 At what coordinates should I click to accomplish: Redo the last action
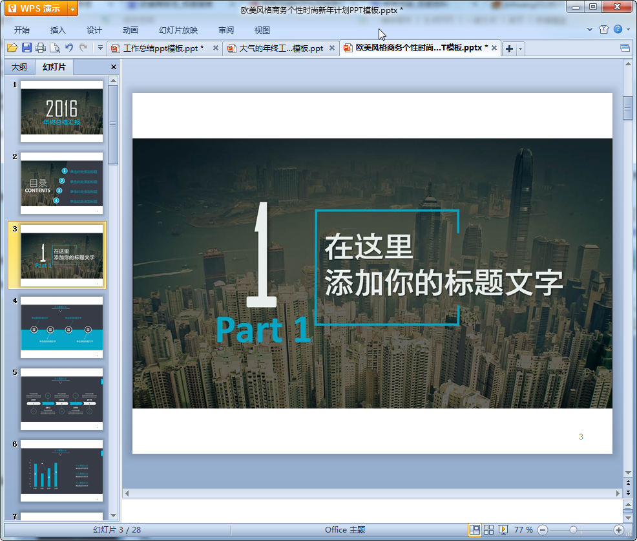pyautogui.click(x=83, y=48)
